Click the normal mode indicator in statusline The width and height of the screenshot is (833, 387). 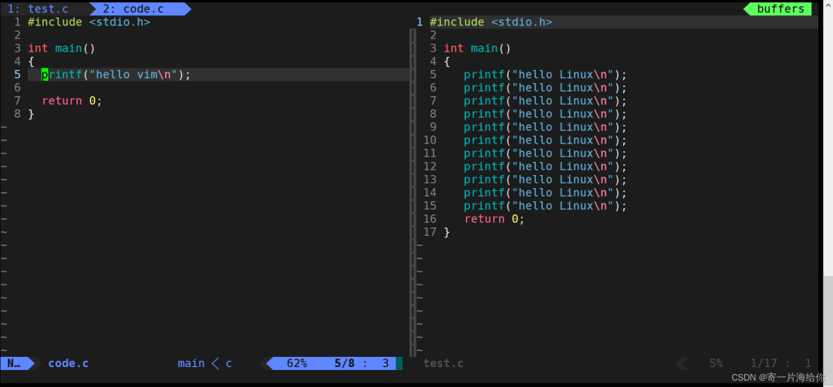pyautogui.click(x=15, y=363)
